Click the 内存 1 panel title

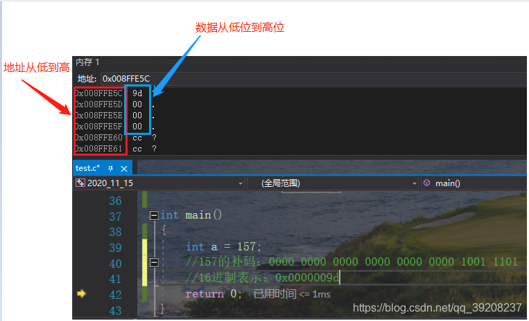coord(87,62)
